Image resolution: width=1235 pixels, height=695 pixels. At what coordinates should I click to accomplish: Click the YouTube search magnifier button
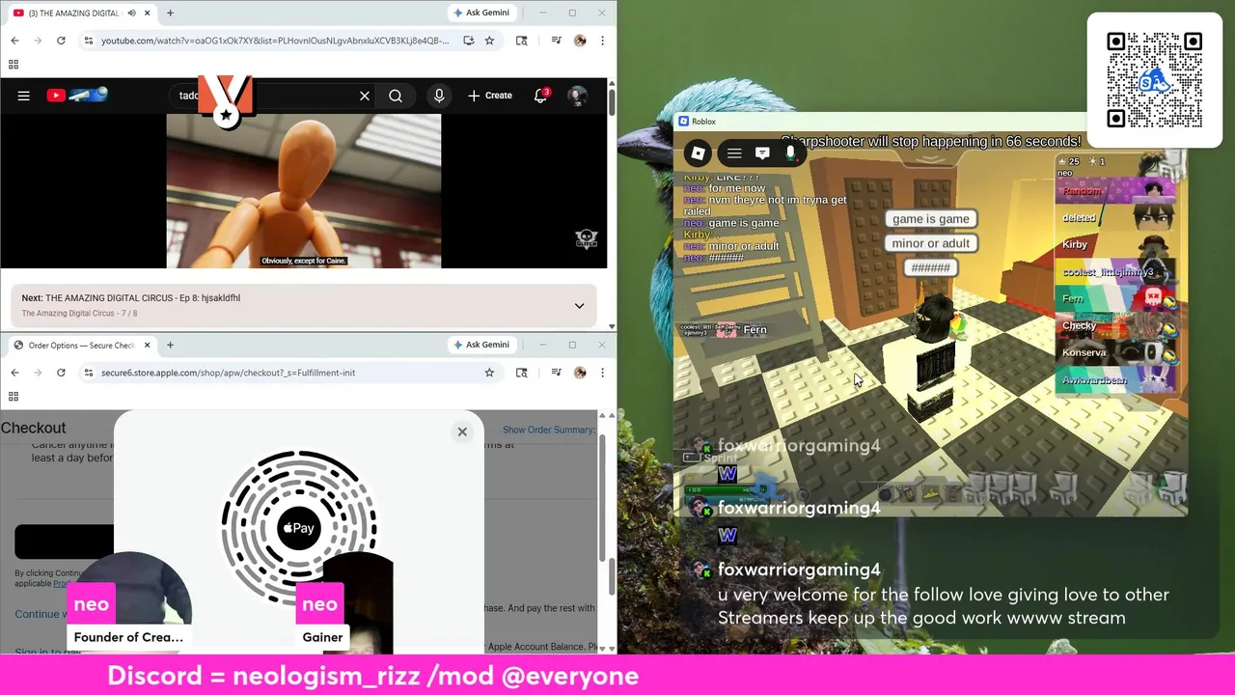click(x=396, y=96)
